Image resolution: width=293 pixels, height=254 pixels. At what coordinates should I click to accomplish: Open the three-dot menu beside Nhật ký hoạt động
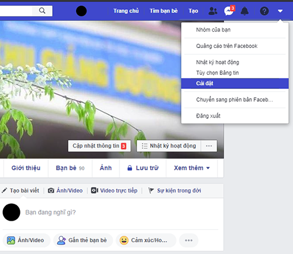click(209, 146)
